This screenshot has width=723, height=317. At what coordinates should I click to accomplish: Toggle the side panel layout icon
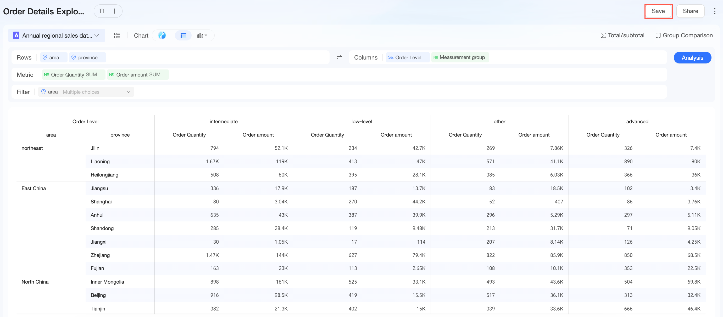[101, 11]
